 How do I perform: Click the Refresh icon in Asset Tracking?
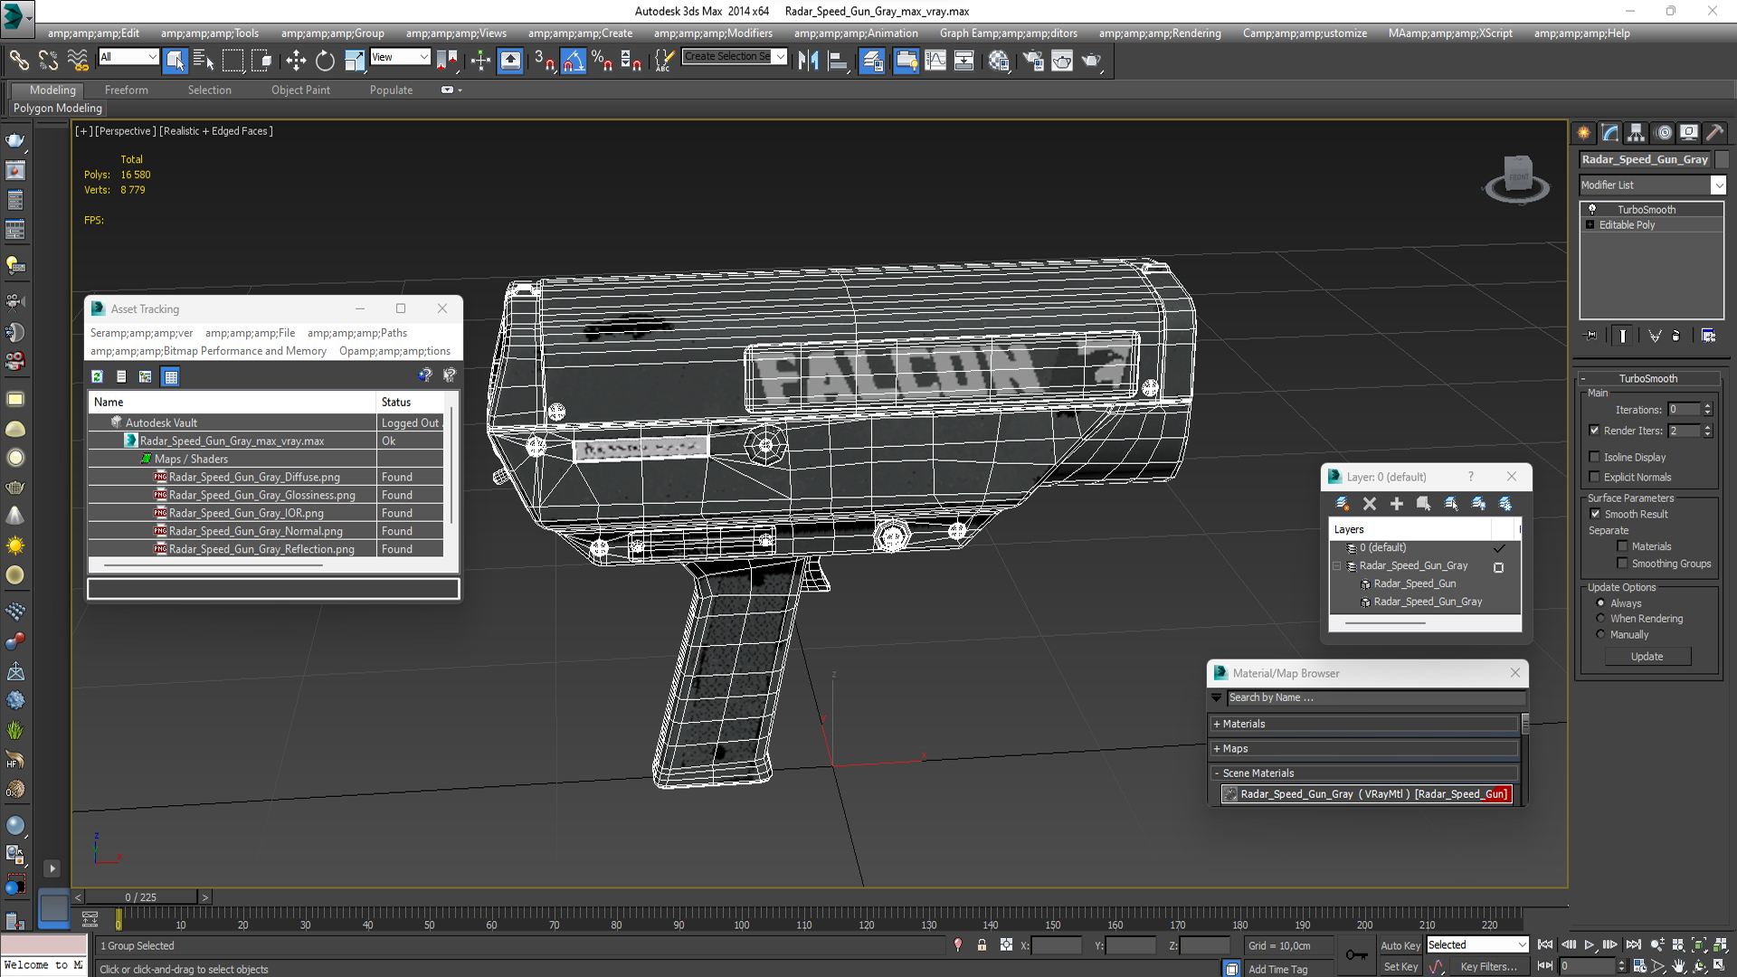tap(97, 376)
